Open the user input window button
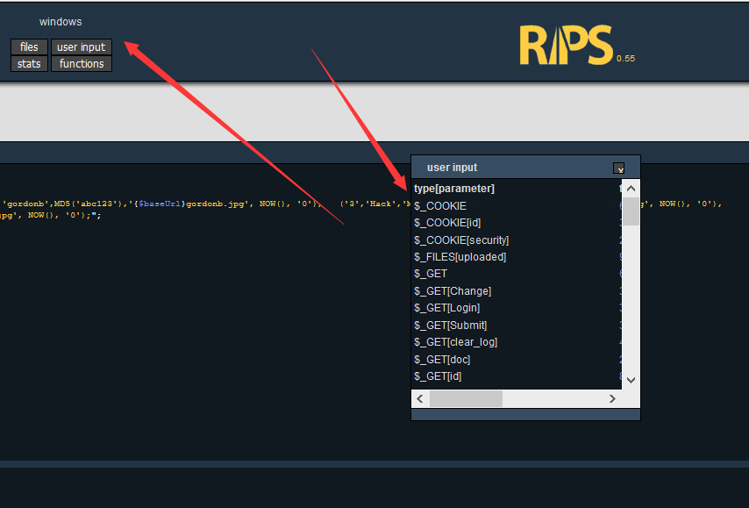 click(82, 47)
